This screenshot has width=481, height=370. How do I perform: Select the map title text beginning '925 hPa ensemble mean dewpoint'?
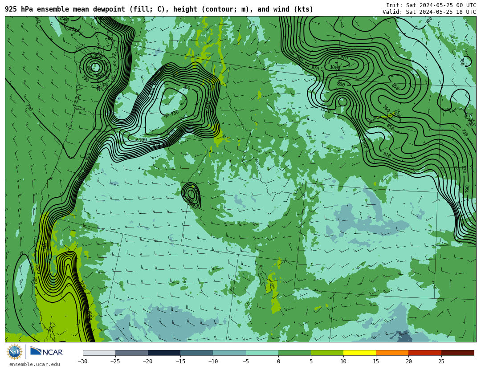pyautogui.click(x=159, y=9)
